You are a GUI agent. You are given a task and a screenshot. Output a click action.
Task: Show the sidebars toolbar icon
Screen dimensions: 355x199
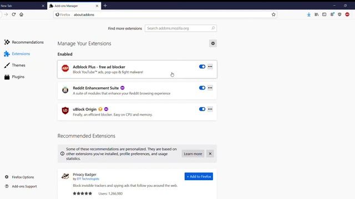pyautogui.click(x=324, y=14)
